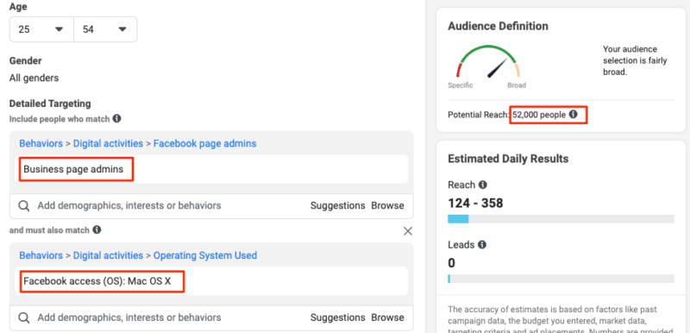
Task: Click 'Behaviors' breadcrumb above Business page admins
Action: point(41,143)
